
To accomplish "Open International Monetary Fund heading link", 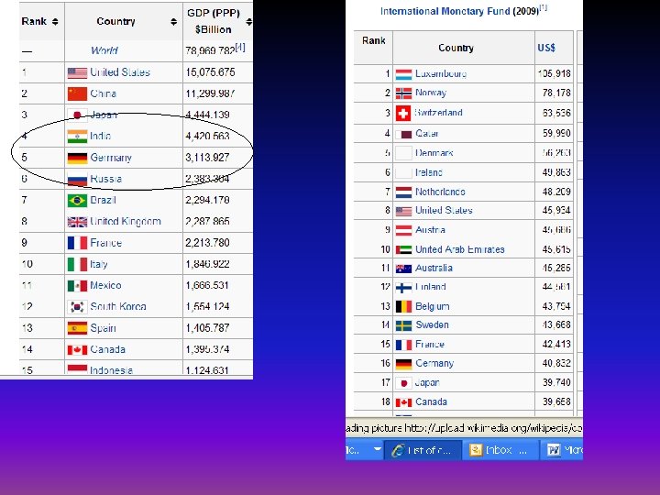I will point(445,11).
